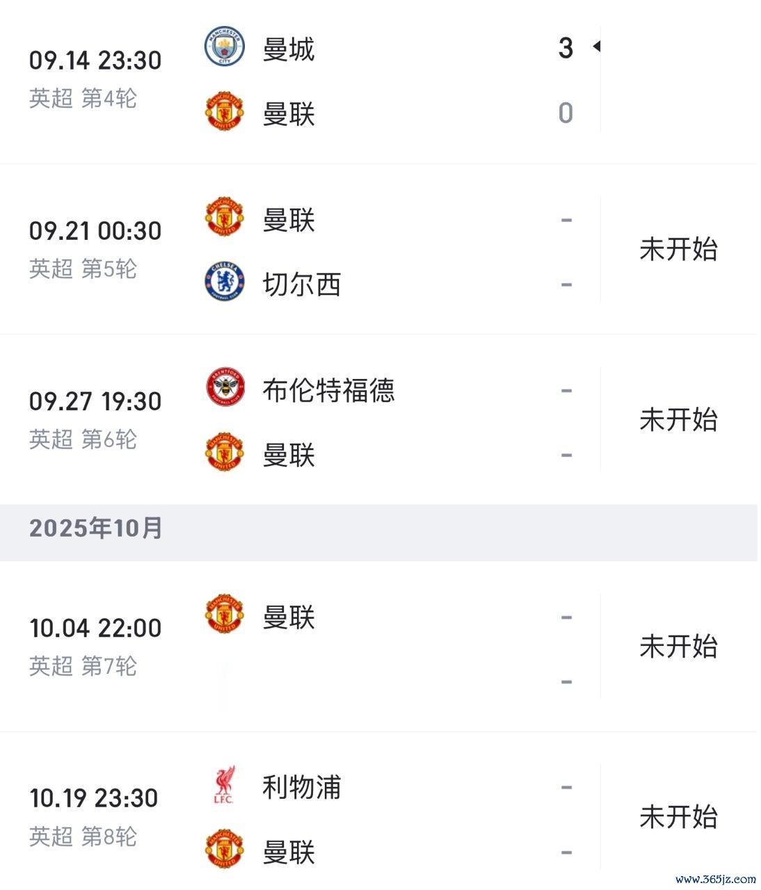Select the 2025年10月 month header

pos(95,528)
